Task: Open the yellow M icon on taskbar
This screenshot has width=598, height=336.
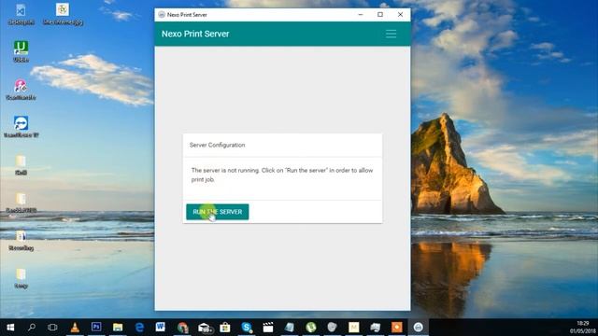Action: coord(354,328)
